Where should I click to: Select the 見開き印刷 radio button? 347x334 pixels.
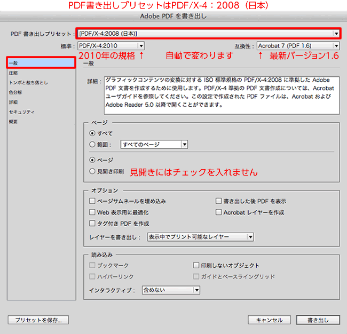[x=92, y=171]
